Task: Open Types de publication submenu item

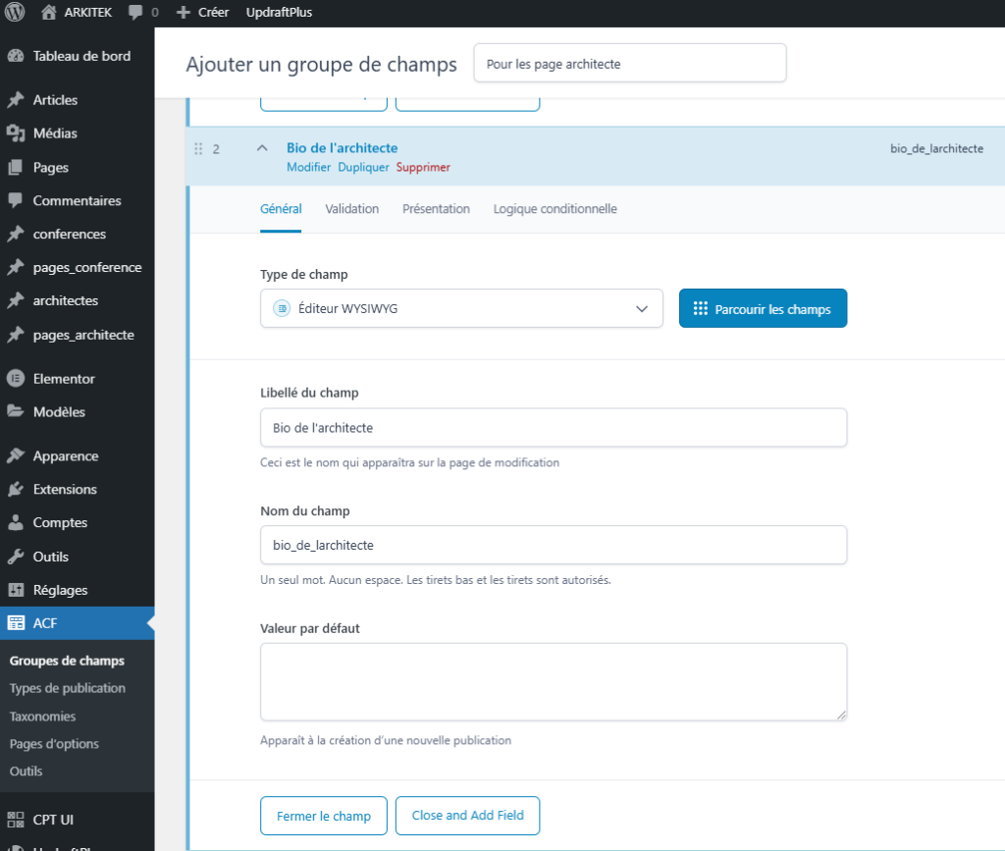Action: coord(68,688)
